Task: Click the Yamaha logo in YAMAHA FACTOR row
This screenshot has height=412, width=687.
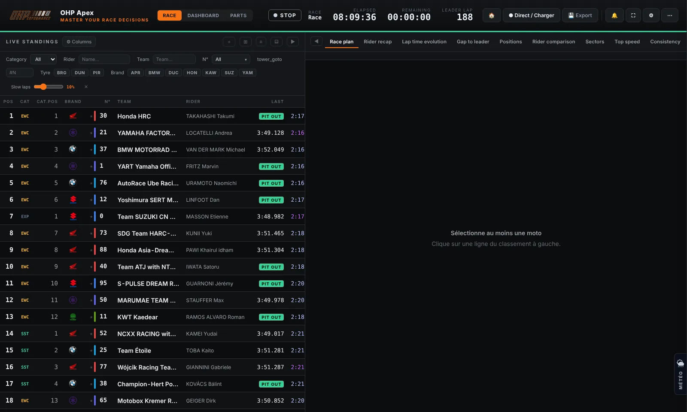Action: click(x=73, y=133)
